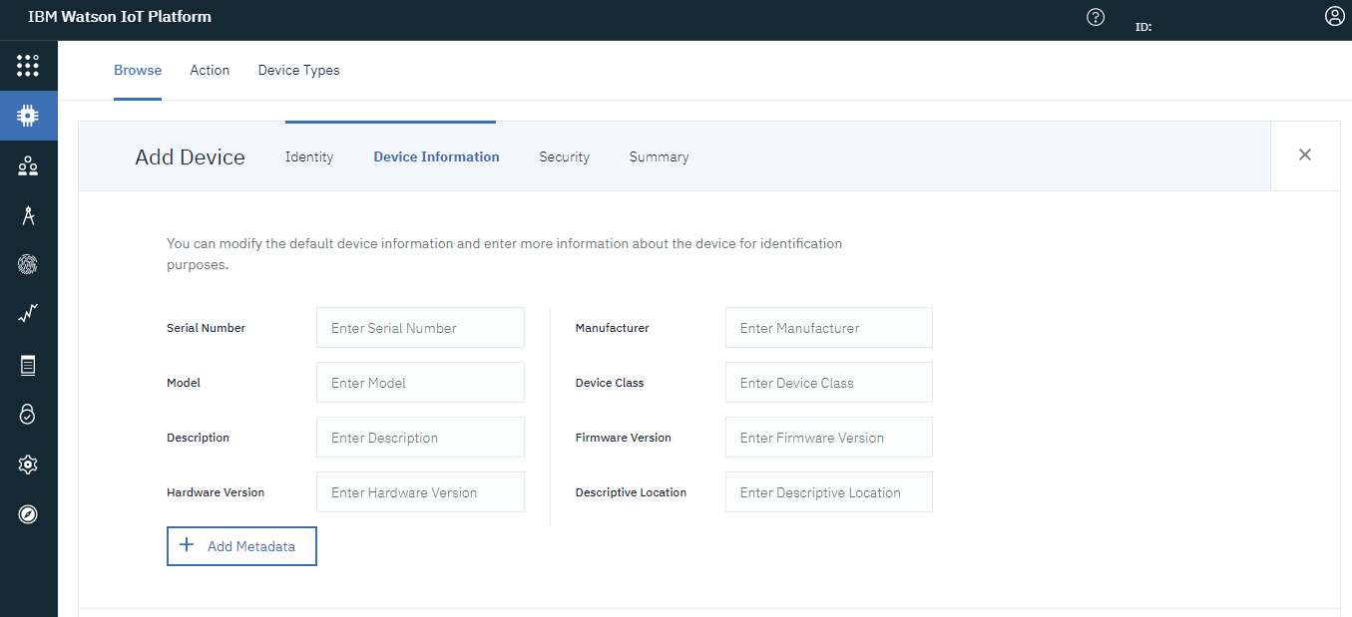Select the Usage chart icon in sidebar
1352x617 pixels.
click(28, 314)
